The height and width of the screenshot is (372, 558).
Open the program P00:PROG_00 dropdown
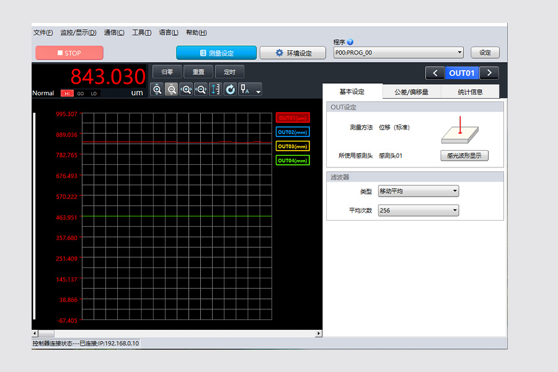[398, 53]
